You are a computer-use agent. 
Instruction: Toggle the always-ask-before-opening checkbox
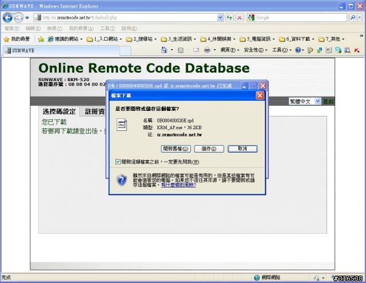(118, 162)
